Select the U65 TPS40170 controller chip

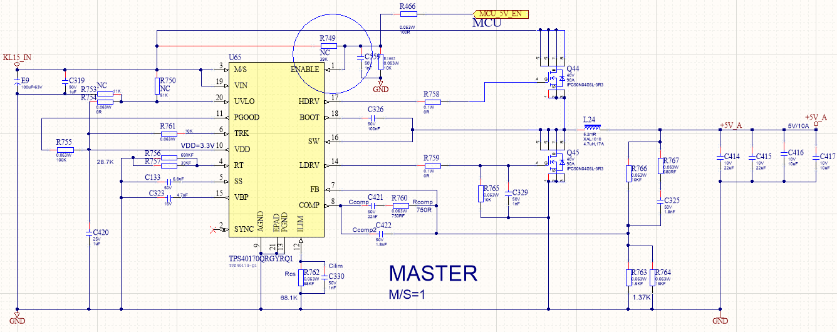click(x=277, y=149)
